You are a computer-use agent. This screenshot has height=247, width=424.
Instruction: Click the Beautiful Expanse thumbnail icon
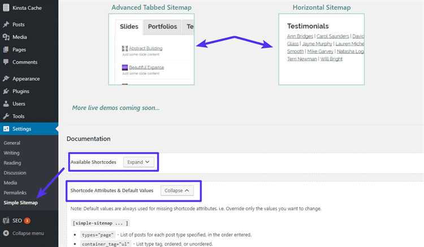pos(125,67)
